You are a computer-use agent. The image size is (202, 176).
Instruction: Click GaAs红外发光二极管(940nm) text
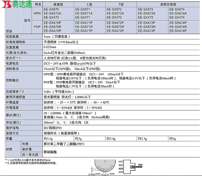64,53
